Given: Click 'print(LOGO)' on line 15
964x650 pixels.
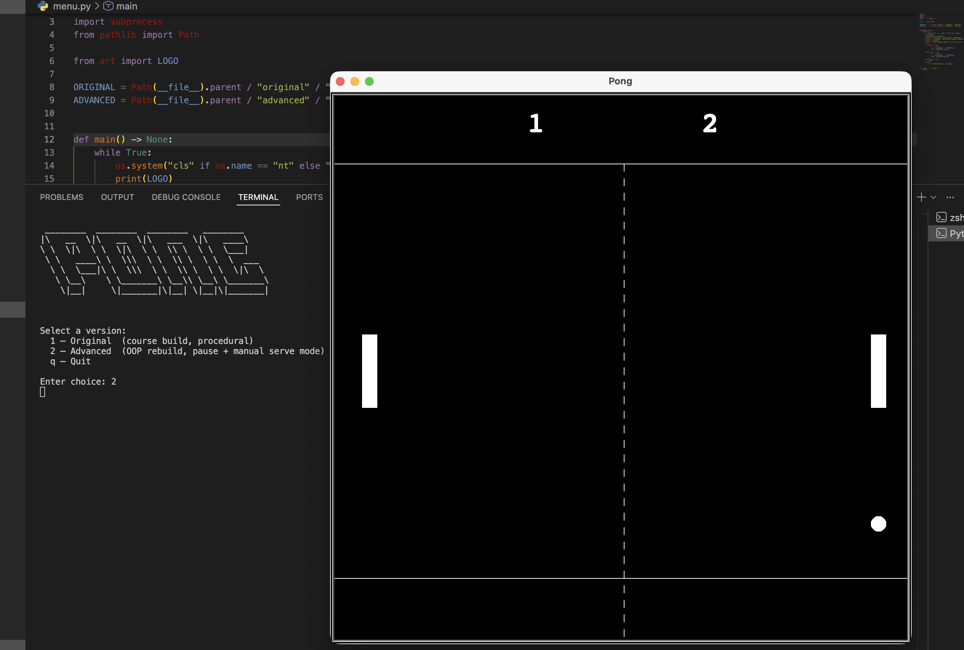Looking at the screenshot, I should tap(144, 178).
